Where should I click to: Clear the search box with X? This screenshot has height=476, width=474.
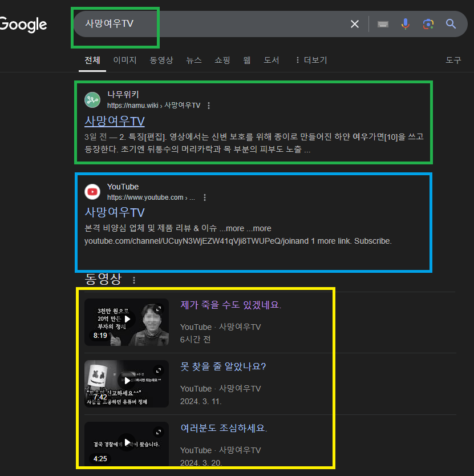tap(354, 24)
